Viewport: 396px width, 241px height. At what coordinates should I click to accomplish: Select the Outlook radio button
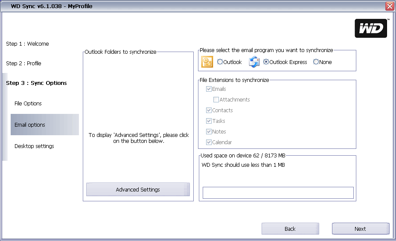(220, 62)
